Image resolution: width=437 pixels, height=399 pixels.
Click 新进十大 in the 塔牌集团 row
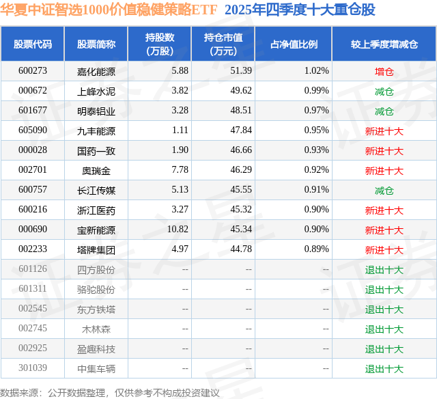[x=384, y=249]
